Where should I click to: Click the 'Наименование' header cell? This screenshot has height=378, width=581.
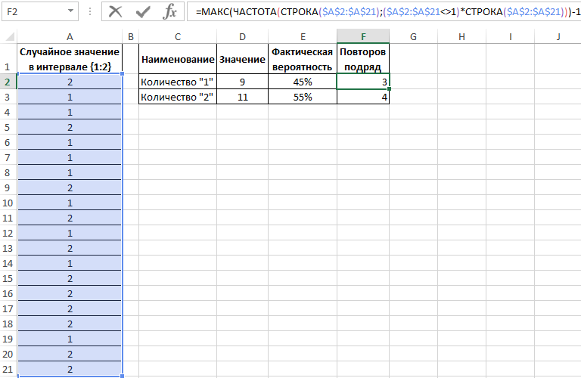pos(178,59)
